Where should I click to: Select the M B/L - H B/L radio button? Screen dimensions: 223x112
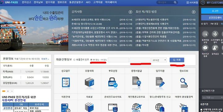(91, 60)
